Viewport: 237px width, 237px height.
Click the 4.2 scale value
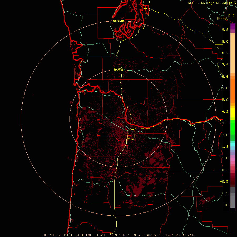pos(225,112)
